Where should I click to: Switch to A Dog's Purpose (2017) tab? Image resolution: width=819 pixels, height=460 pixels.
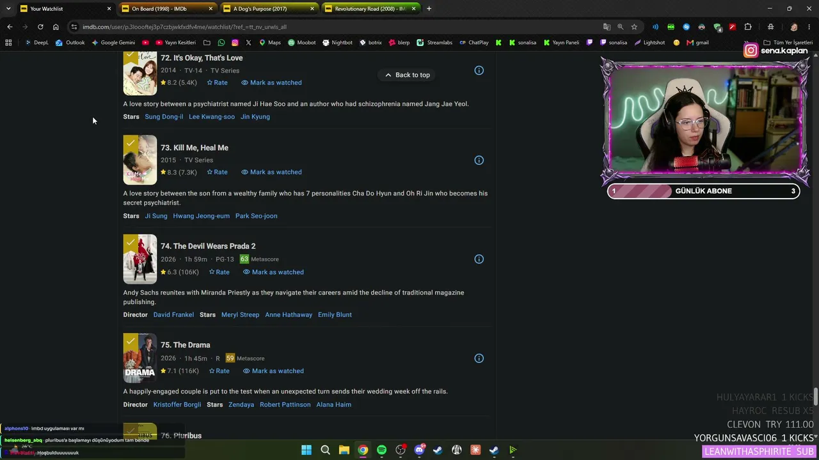tap(269, 9)
